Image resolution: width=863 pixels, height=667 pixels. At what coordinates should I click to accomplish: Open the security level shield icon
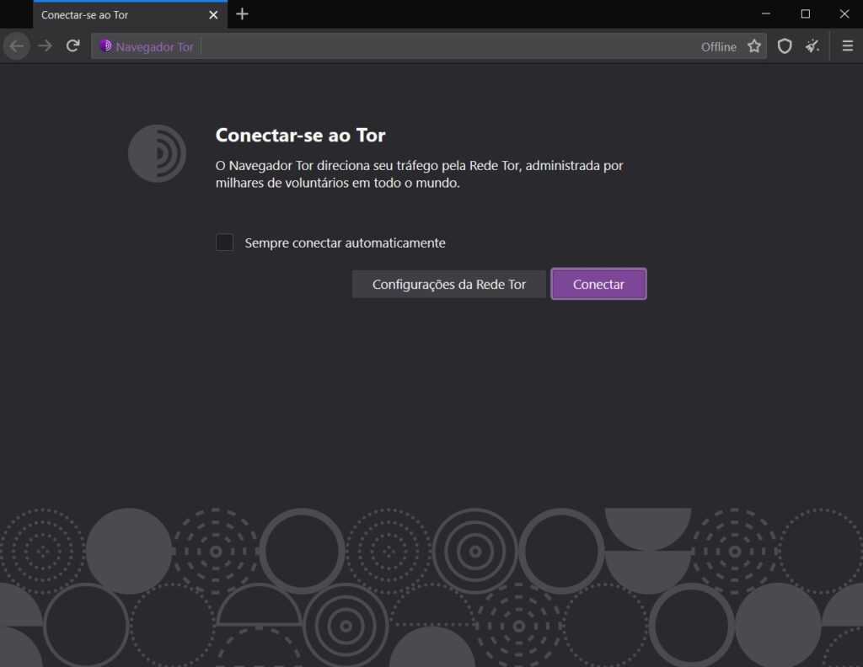pos(785,46)
